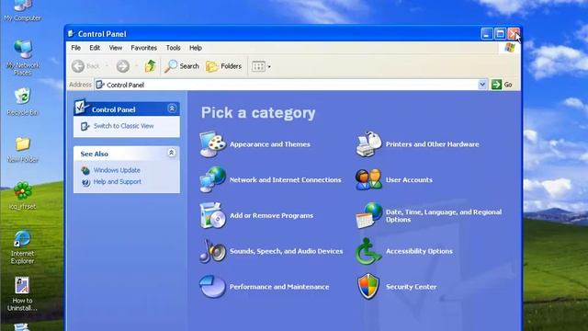The image size is (588, 331).
Task: Select Internet Explorer desktop shortcut
Action: pos(22,247)
